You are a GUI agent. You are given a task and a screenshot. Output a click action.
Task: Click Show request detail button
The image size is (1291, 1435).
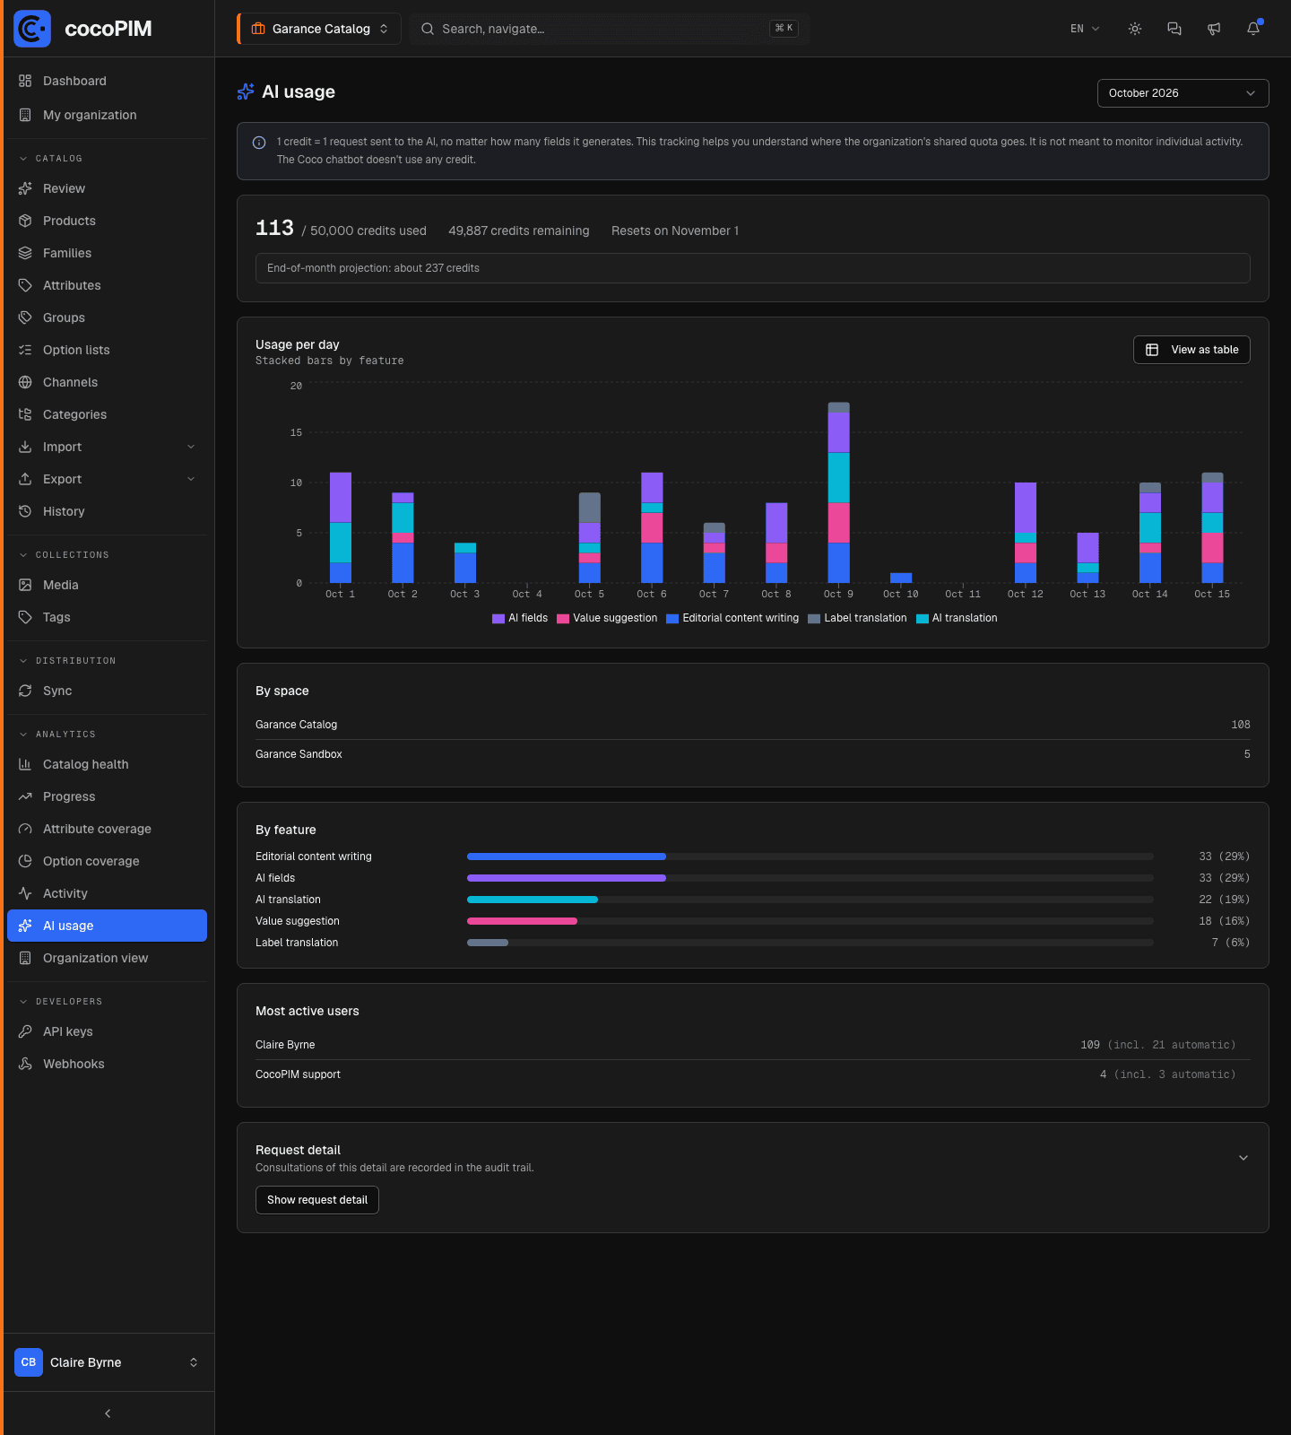(317, 1200)
